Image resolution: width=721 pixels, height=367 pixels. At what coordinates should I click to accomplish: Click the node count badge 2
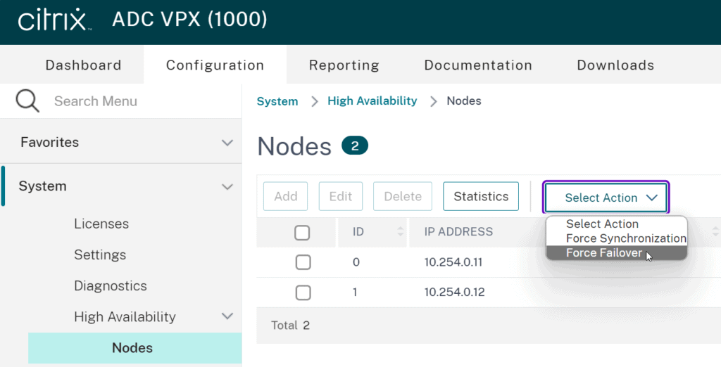click(x=355, y=146)
